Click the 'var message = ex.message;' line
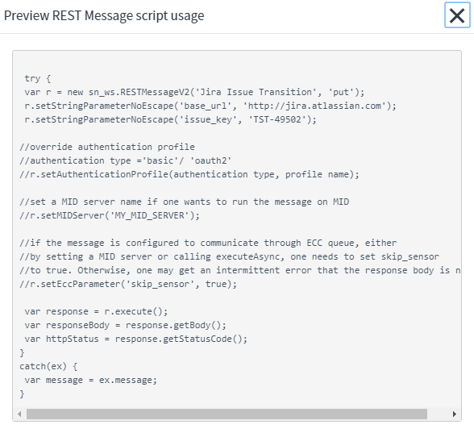This screenshot has width=474, height=433. [91, 380]
